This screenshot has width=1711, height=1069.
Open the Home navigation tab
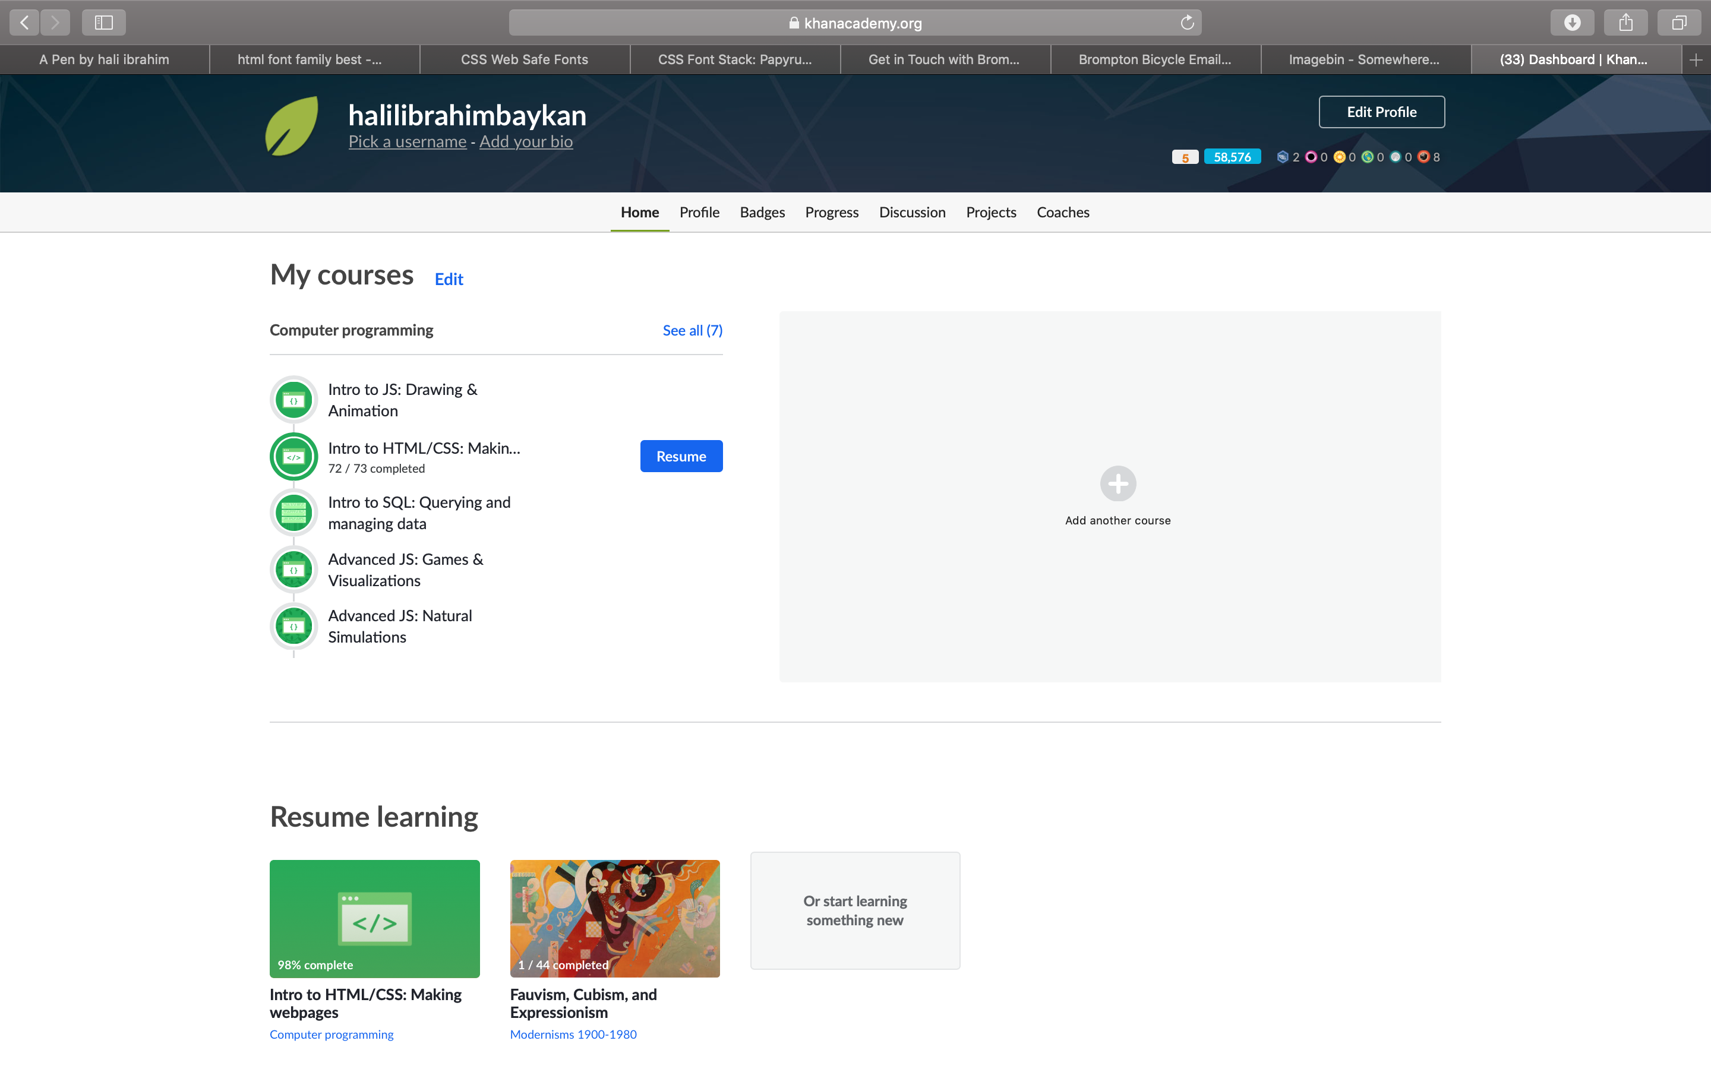click(x=640, y=212)
